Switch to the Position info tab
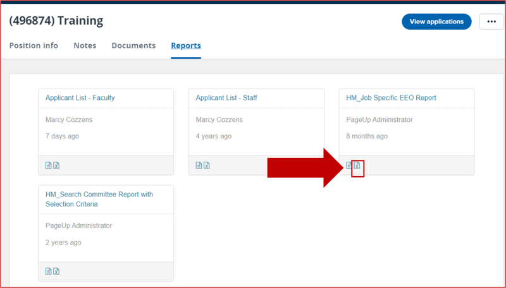506x288 pixels. pyautogui.click(x=34, y=45)
